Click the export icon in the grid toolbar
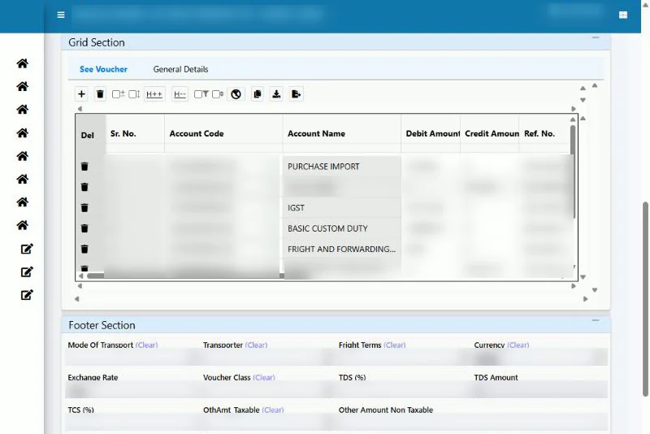Viewport: 650px width, 434px height. 296,94
